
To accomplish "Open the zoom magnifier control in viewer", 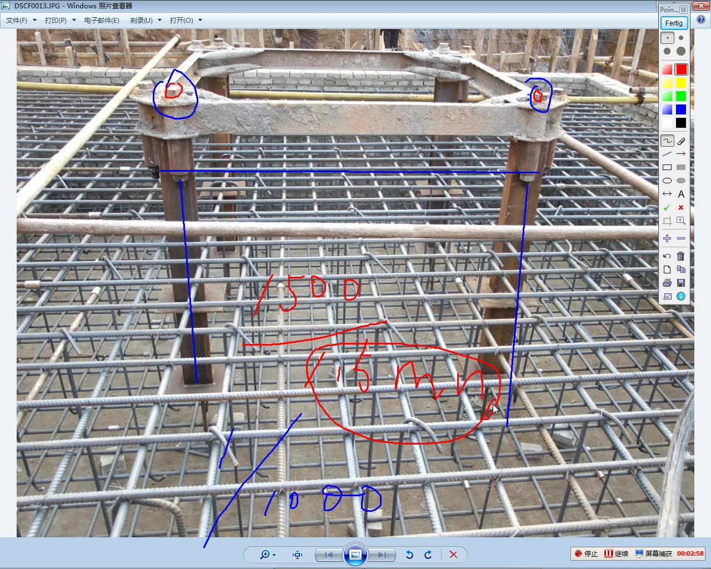I will pyautogui.click(x=267, y=555).
